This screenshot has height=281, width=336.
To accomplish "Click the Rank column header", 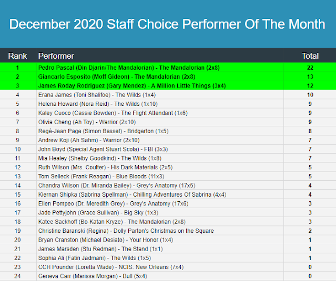I will pos(17,56).
